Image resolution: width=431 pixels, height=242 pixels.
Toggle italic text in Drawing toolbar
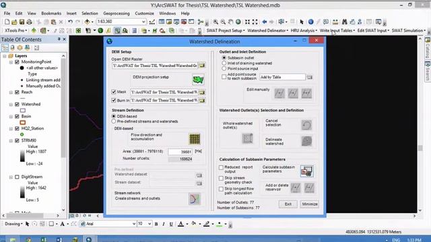point(164,224)
